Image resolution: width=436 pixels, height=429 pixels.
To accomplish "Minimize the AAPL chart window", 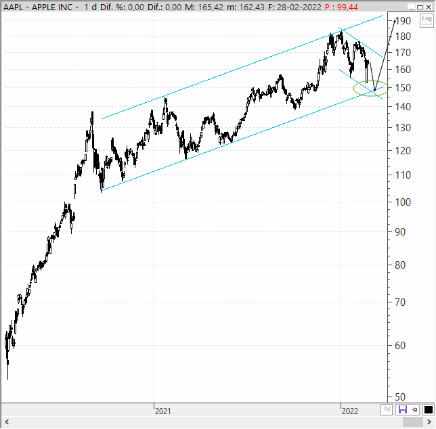I will (412, 7).
